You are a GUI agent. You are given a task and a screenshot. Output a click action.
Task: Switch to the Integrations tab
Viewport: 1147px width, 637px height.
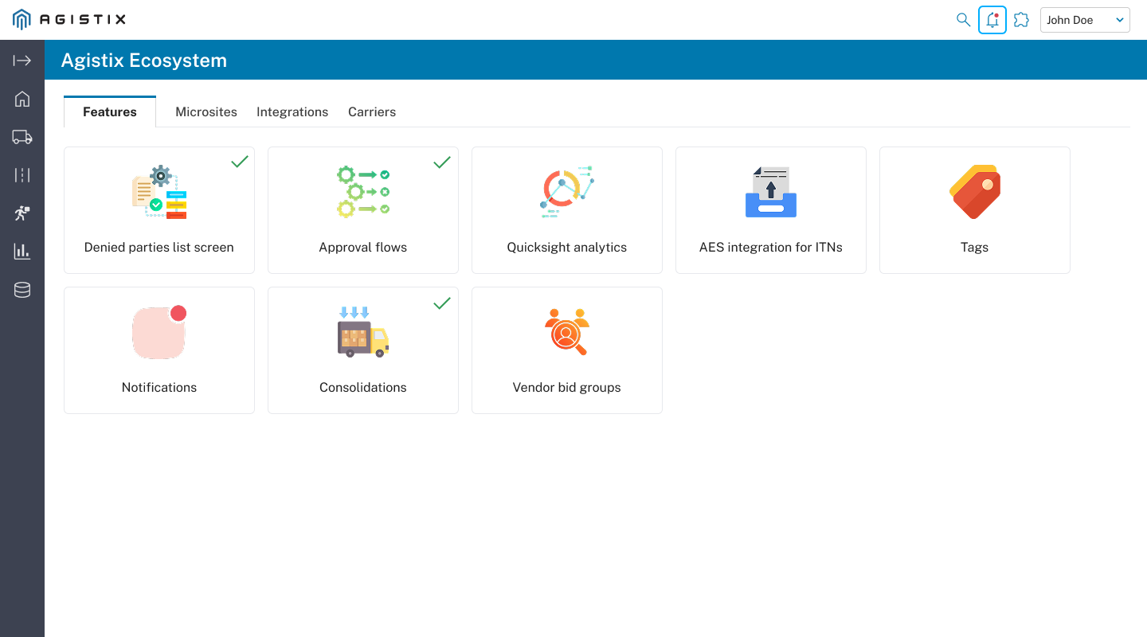point(292,111)
